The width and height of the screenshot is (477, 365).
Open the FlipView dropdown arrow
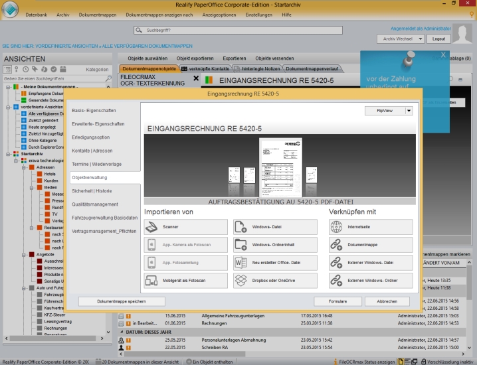click(409, 111)
